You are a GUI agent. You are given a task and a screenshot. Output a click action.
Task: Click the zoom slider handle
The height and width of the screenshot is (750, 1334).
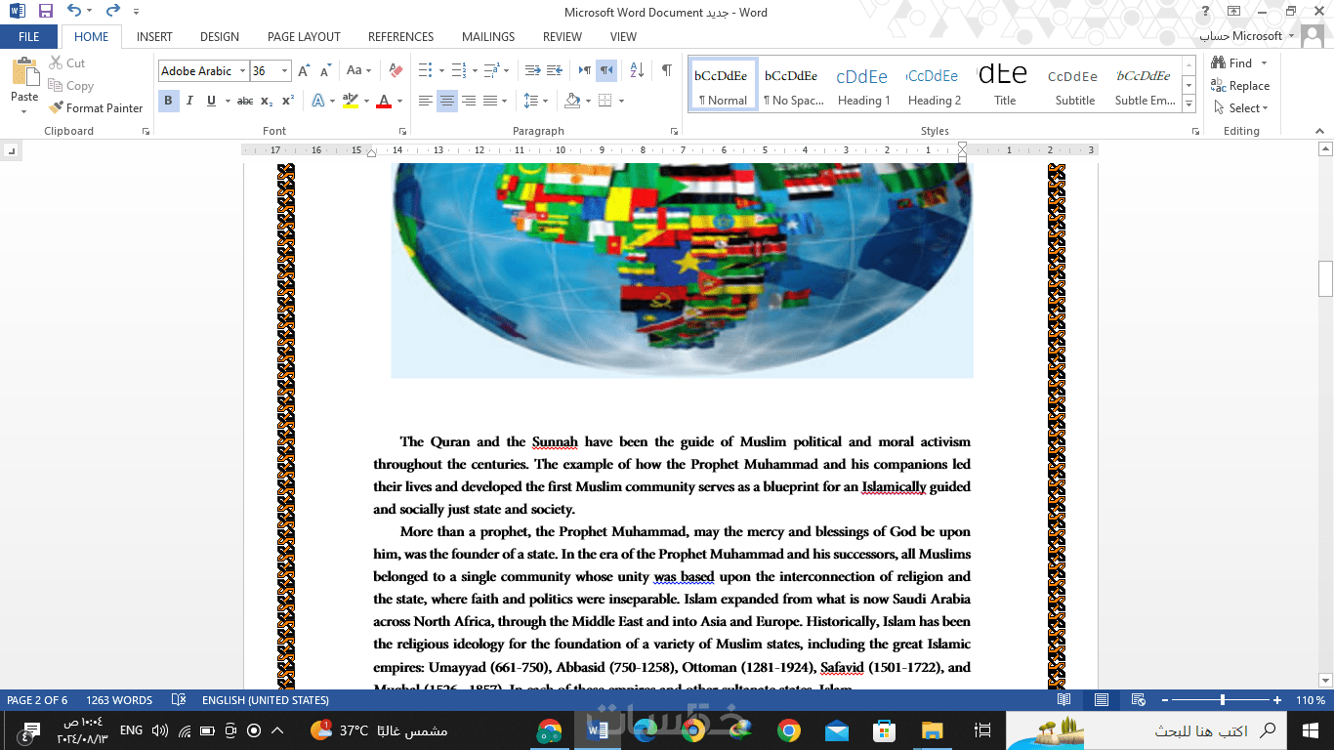point(1223,700)
